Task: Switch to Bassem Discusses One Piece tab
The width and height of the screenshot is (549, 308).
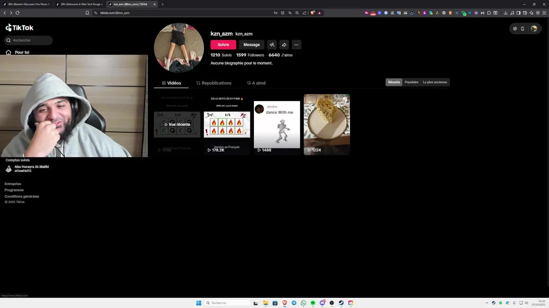Action: point(28,4)
